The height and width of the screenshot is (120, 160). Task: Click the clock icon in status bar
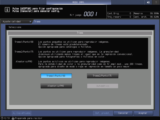click(x=2, y=118)
